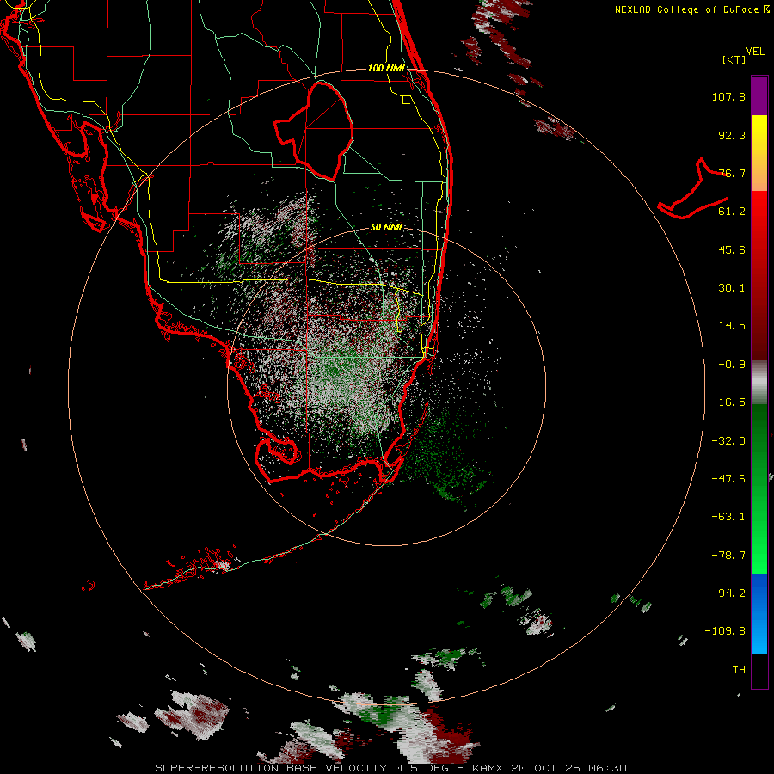Select the -16.5 scale value
774x774 pixels.
point(728,402)
